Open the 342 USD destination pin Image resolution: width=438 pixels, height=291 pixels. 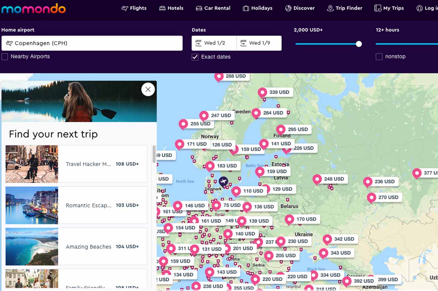click(x=340, y=239)
